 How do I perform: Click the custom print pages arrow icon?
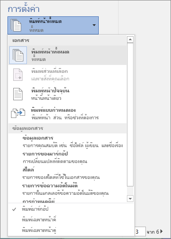coord(18,113)
